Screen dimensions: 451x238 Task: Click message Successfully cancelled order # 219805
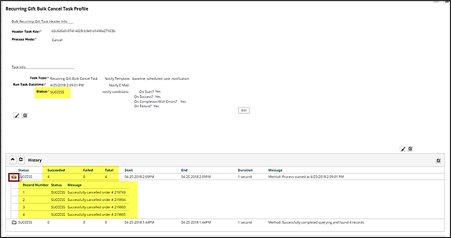(97, 215)
